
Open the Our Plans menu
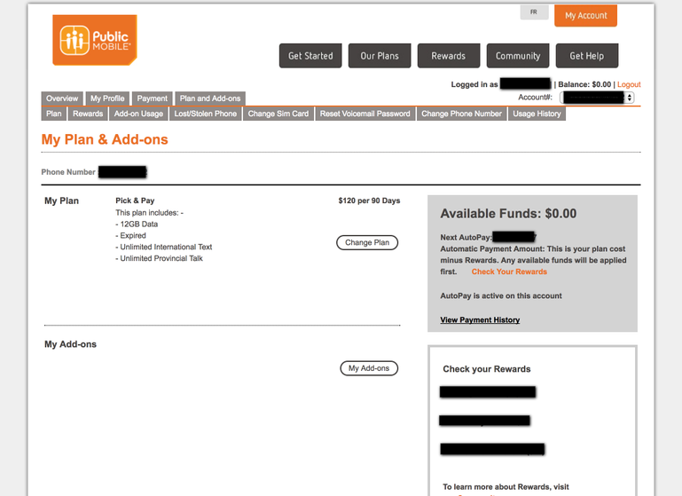point(380,56)
